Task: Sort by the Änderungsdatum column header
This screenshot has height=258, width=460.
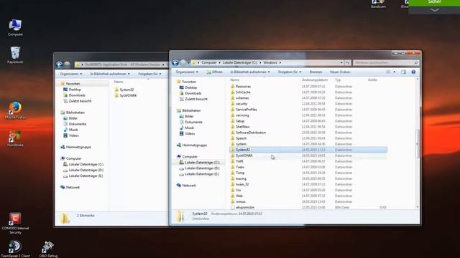Action: click(315, 80)
